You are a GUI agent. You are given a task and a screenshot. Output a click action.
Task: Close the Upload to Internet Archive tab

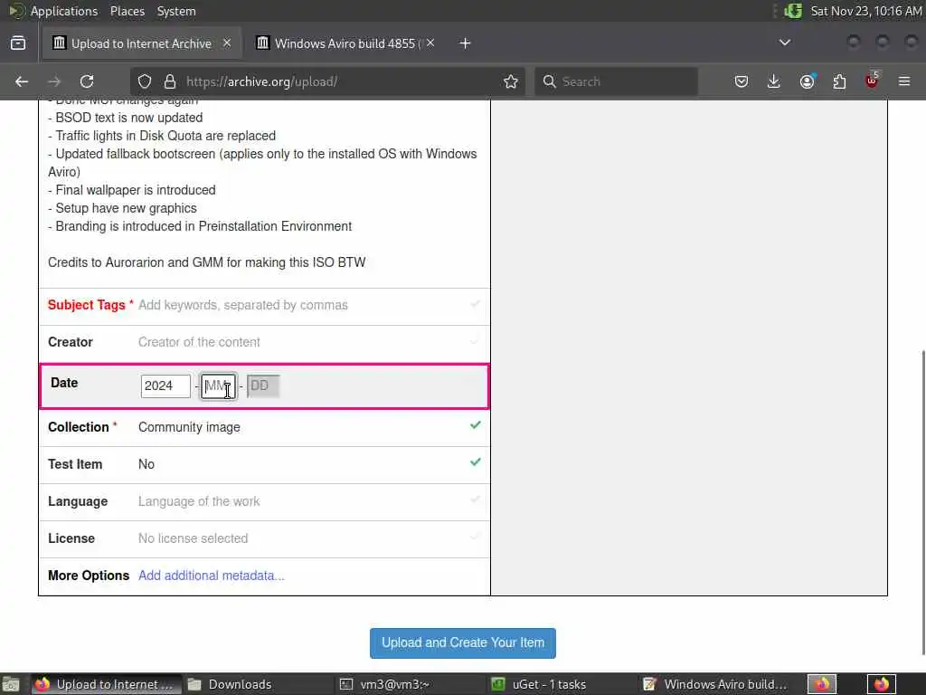[227, 43]
